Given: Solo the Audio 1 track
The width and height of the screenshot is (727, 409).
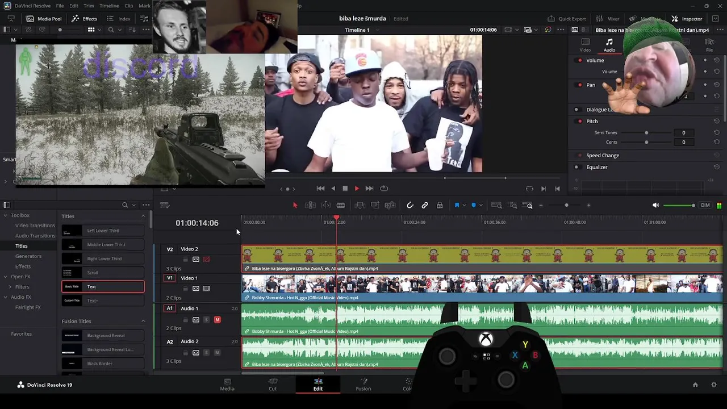Looking at the screenshot, I should [206, 320].
